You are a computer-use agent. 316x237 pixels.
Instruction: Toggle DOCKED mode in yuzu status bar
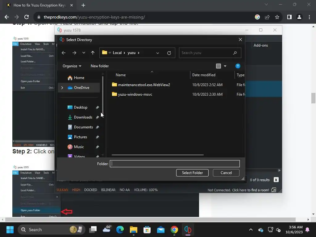(90, 190)
